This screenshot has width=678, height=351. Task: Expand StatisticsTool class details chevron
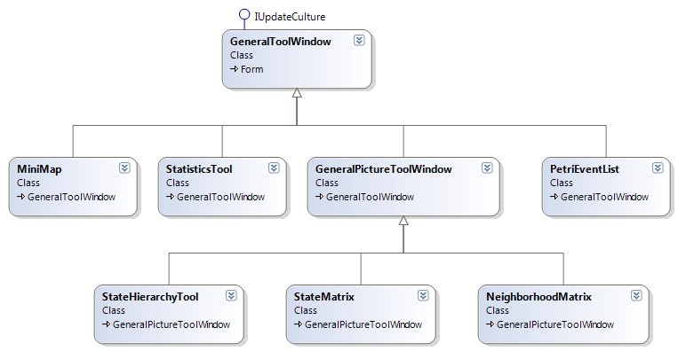pyautogui.click(x=274, y=168)
